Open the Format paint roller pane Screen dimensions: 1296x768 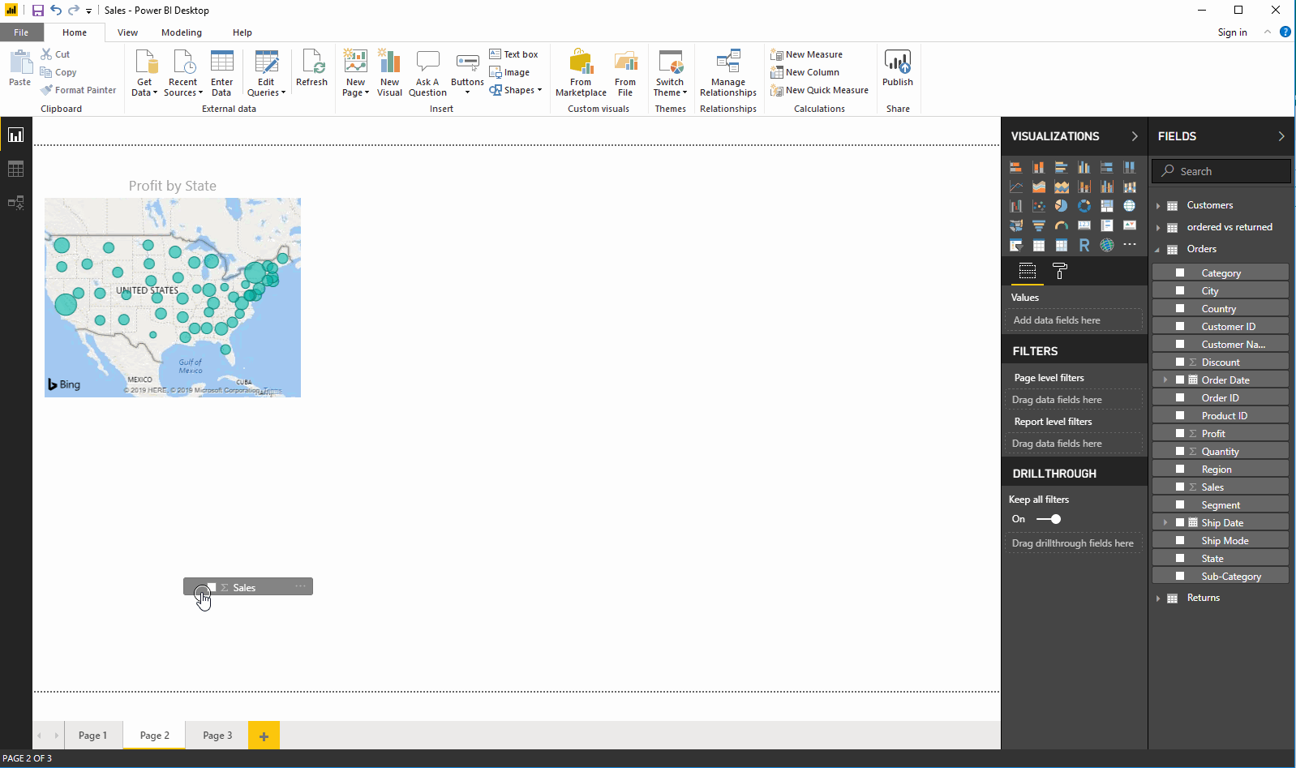tap(1059, 271)
